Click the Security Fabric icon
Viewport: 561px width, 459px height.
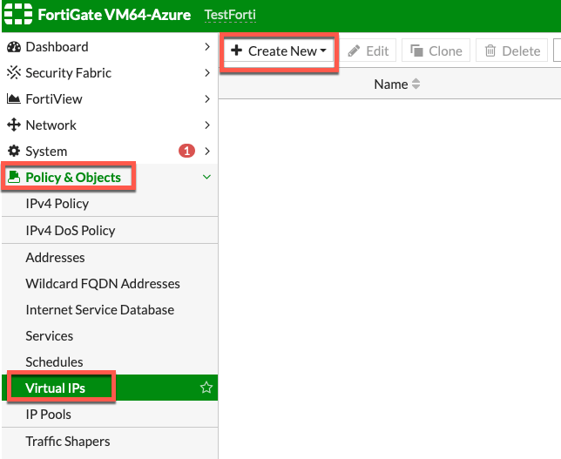pos(14,72)
